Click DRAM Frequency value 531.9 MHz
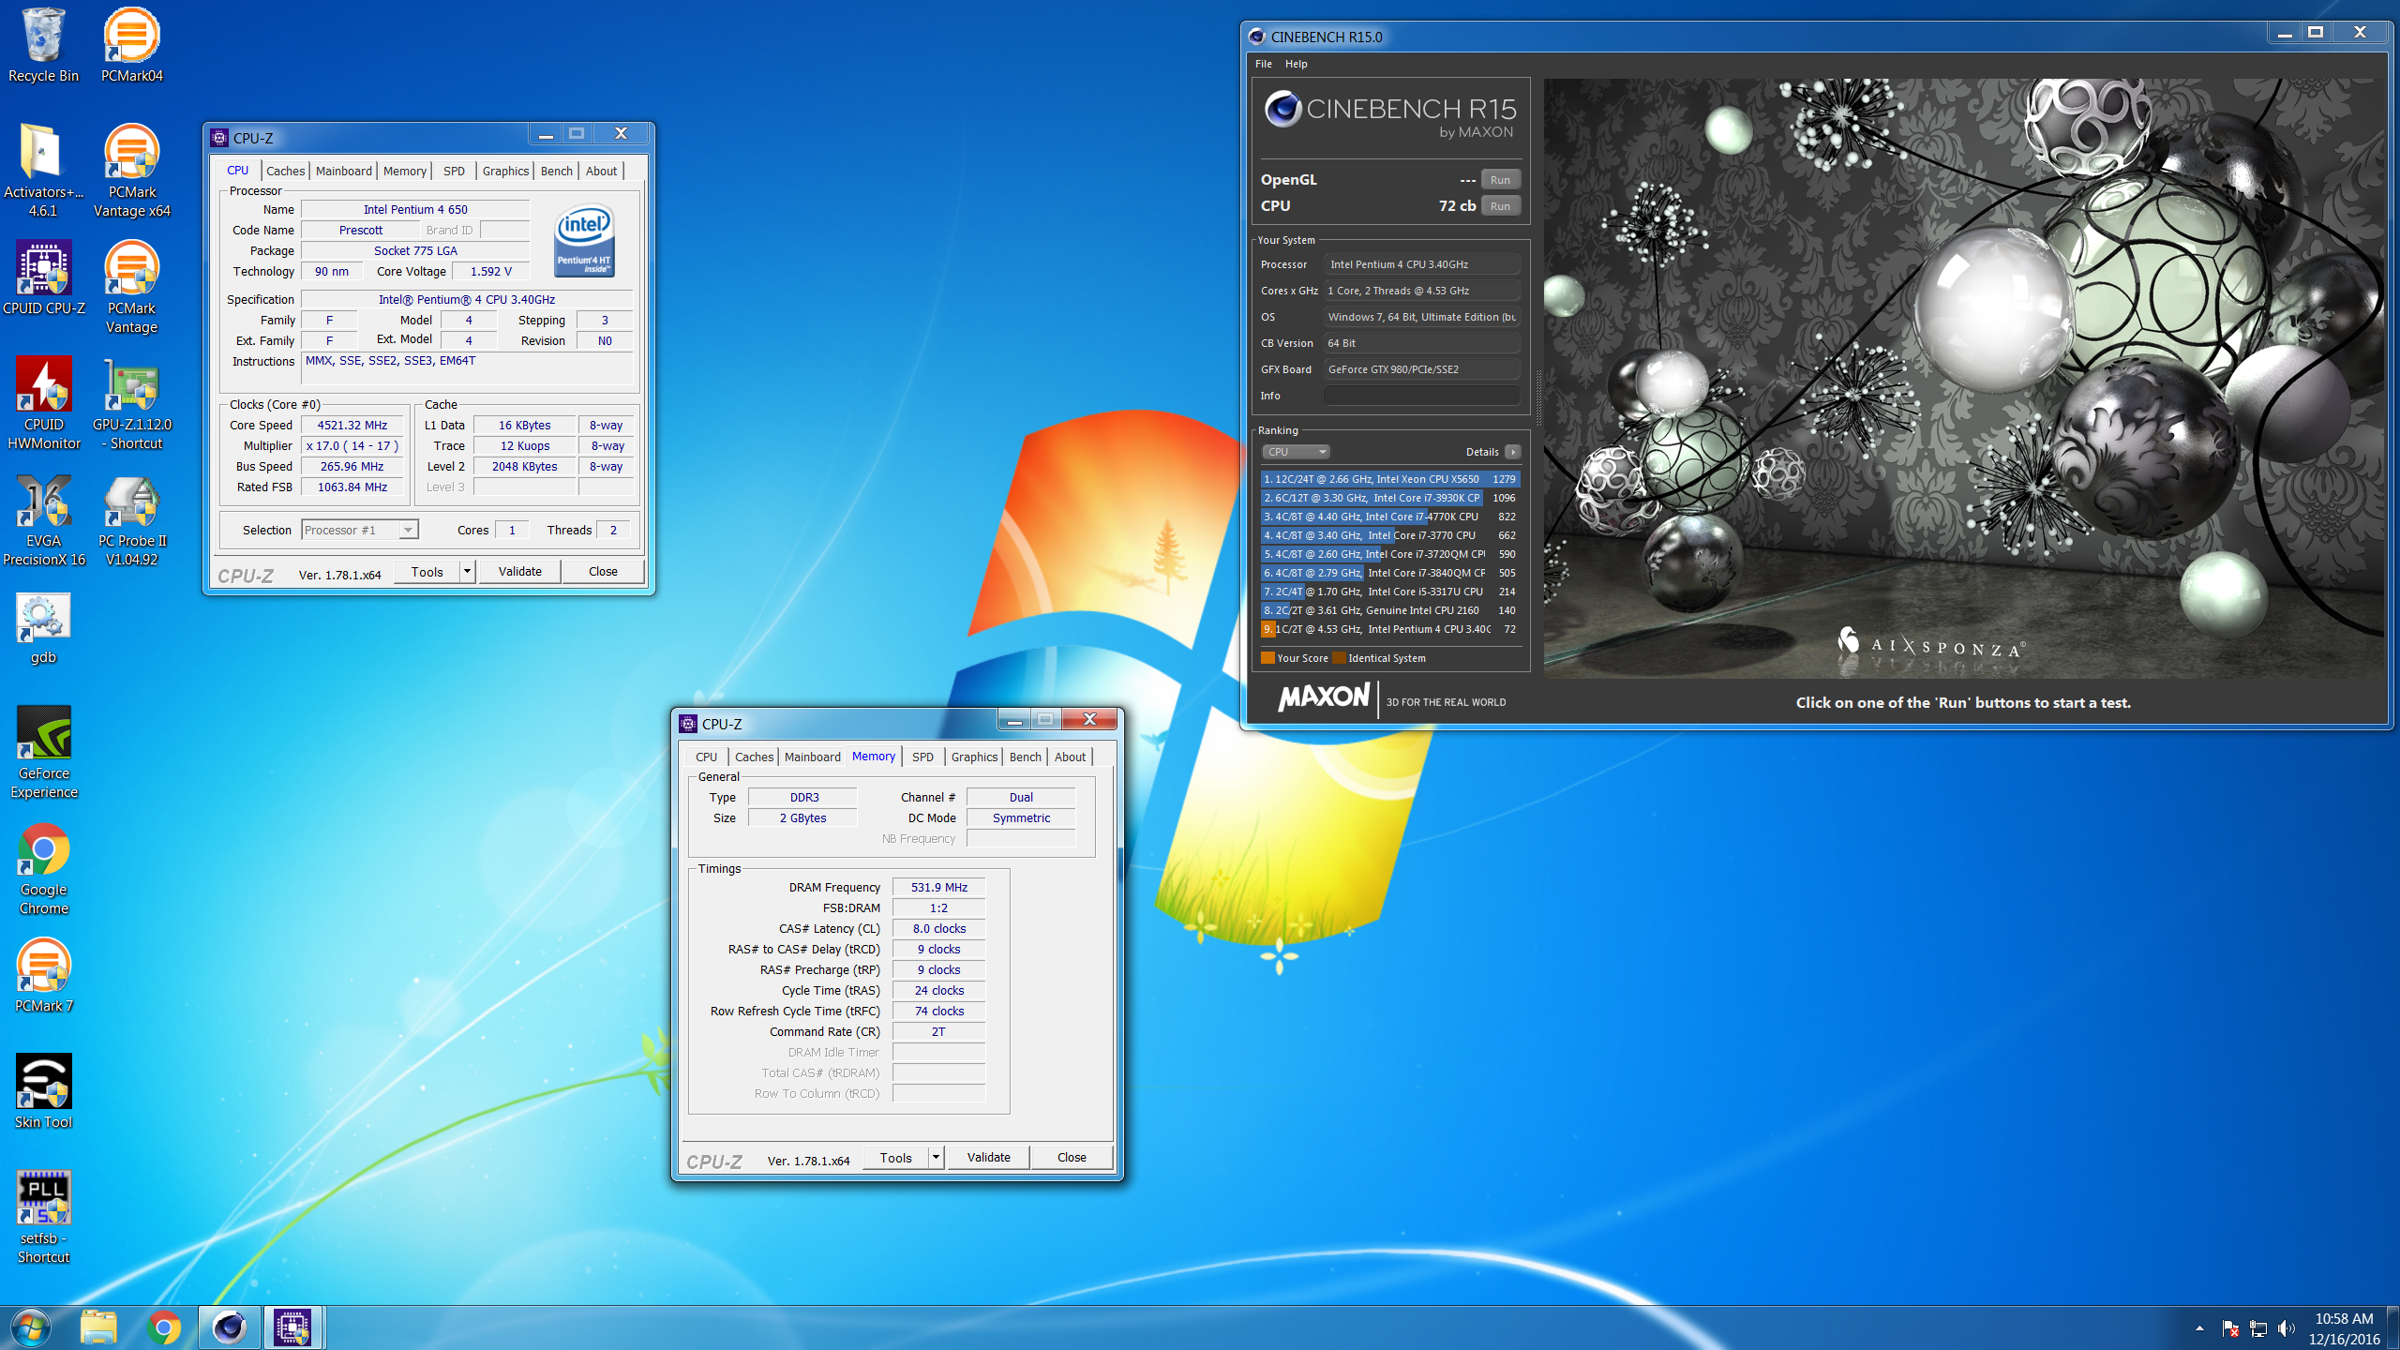 [938, 887]
